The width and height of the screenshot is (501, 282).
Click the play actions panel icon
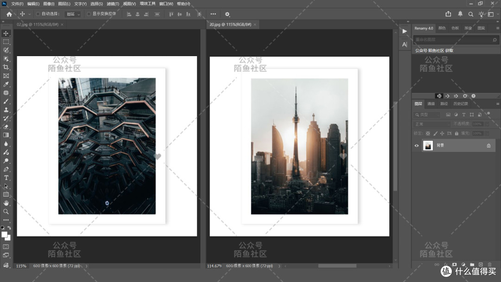(405, 31)
